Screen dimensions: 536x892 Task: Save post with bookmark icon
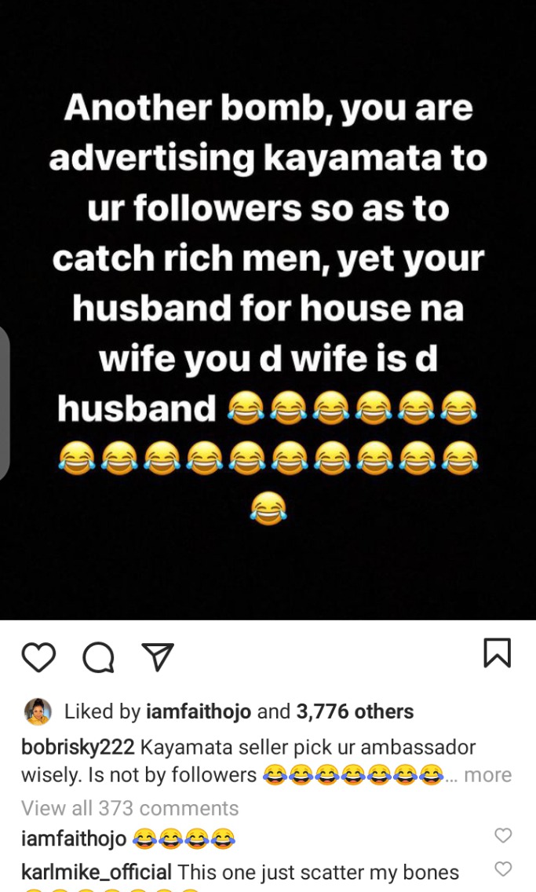click(x=498, y=653)
